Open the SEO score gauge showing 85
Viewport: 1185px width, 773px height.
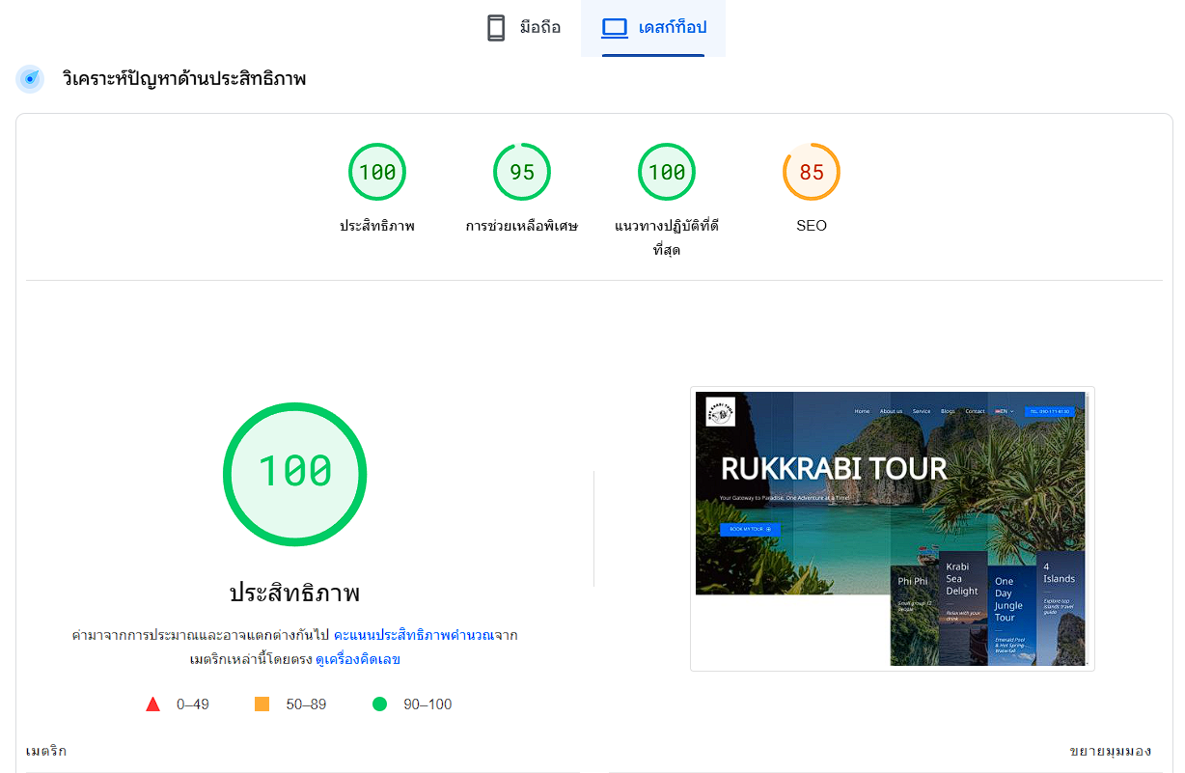coord(812,172)
